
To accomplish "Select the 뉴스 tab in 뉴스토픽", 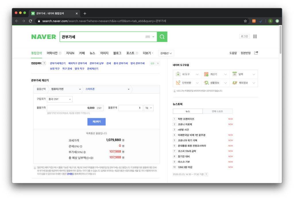I will pyautogui.click(x=188, y=111).
